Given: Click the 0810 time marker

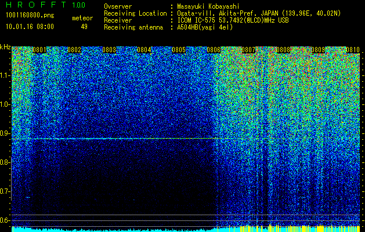Looking at the screenshot, I should (353, 50).
